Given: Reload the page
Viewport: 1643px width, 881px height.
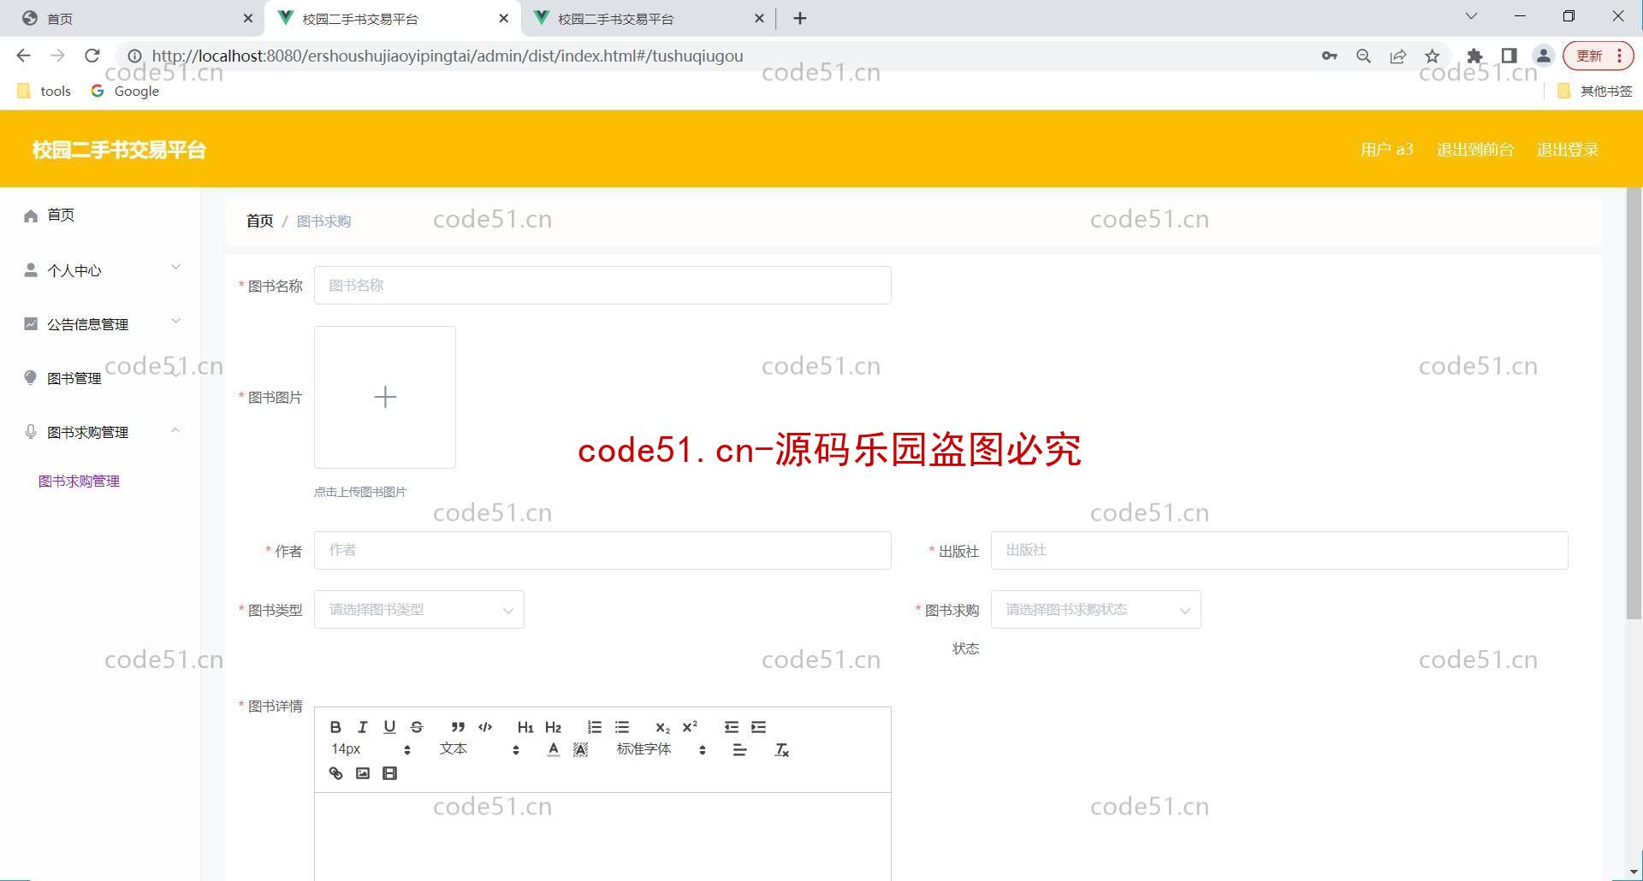Looking at the screenshot, I should (92, 56).
